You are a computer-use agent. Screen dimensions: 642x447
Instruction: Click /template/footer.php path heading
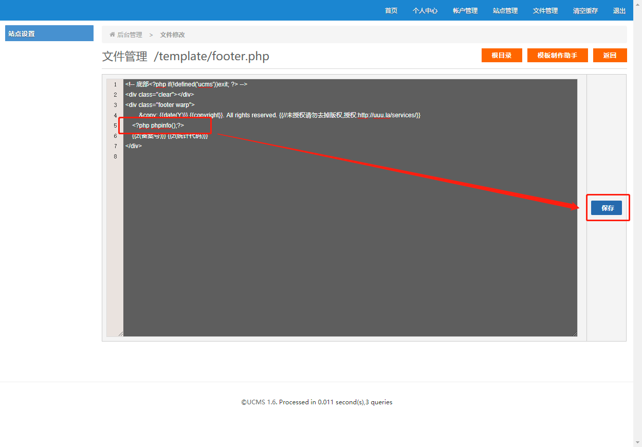coord(211,56)
